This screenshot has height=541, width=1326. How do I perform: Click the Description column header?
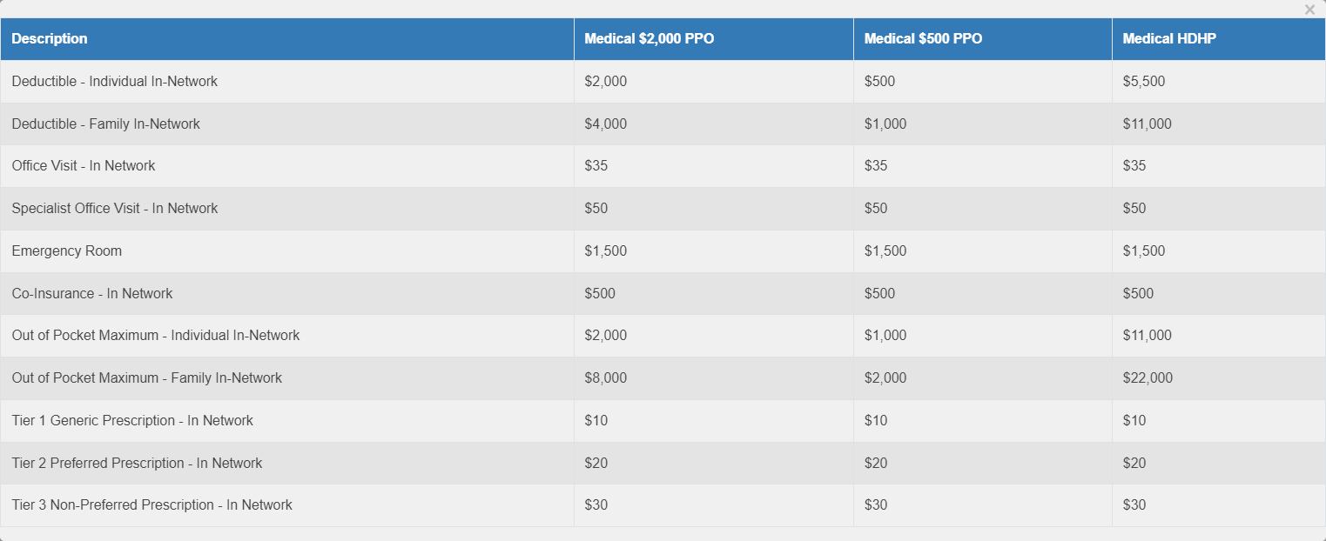50,39
